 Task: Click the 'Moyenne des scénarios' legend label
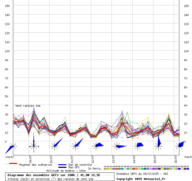tap(36, 165)
